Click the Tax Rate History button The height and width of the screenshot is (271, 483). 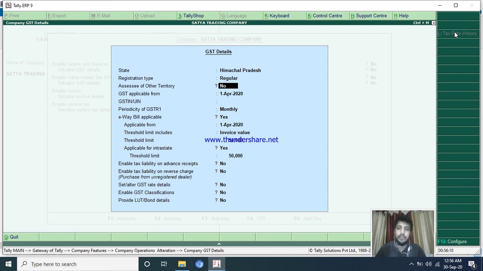click(x=457, y=33)
